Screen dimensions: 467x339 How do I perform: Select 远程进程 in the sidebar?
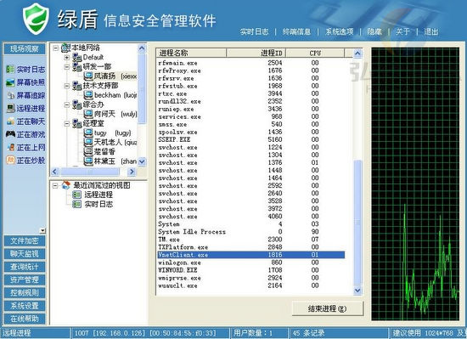[25, 108]
